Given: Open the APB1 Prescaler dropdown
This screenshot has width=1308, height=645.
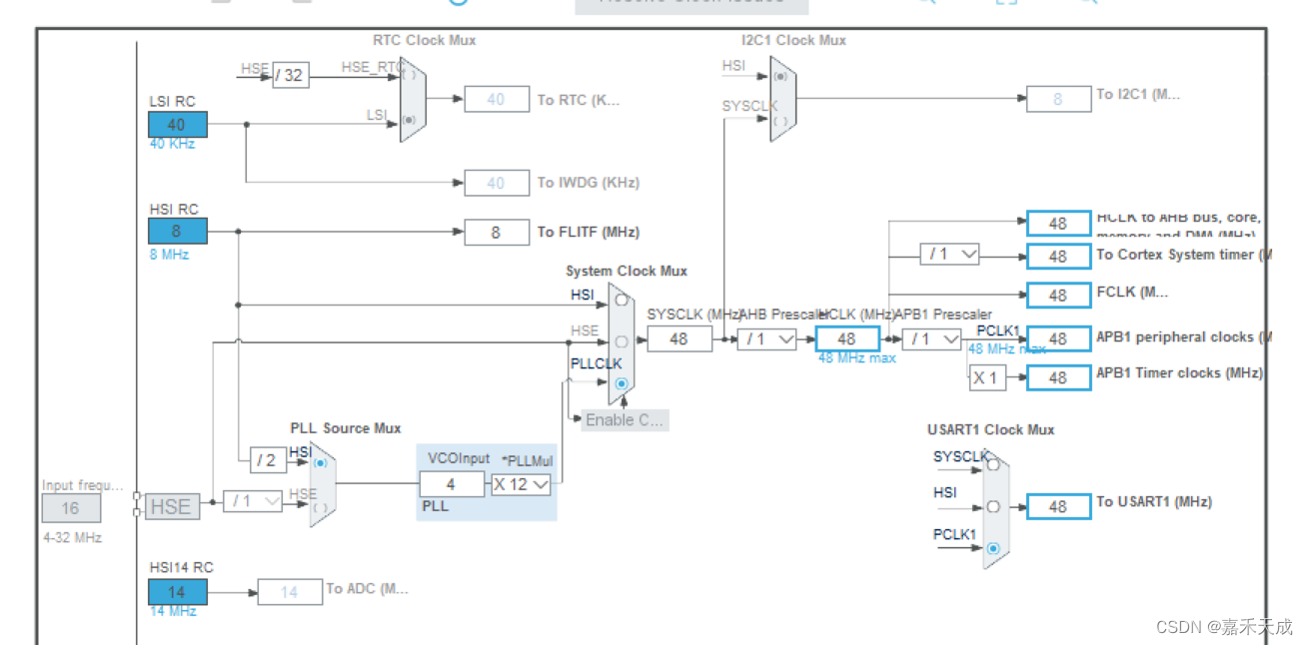Looking at the screenshot, I should point(931,338).
